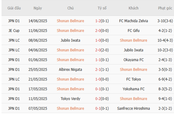Click the "Ngày" column header
Image resolution: width=174 pixels, height=114 pixels.
[38, 8]
